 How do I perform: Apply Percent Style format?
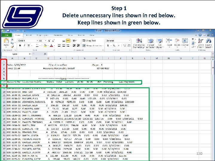pyautogui.click(x=114, y=46)
